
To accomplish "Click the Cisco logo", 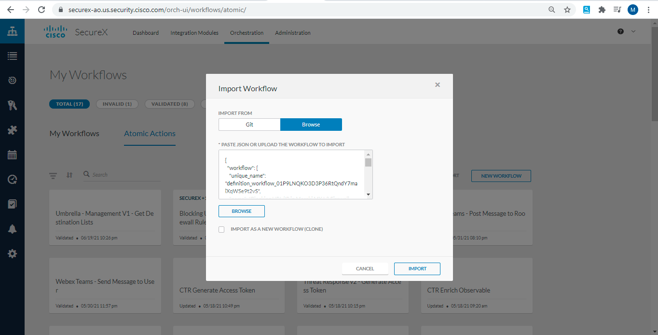I will pos(55,32).
